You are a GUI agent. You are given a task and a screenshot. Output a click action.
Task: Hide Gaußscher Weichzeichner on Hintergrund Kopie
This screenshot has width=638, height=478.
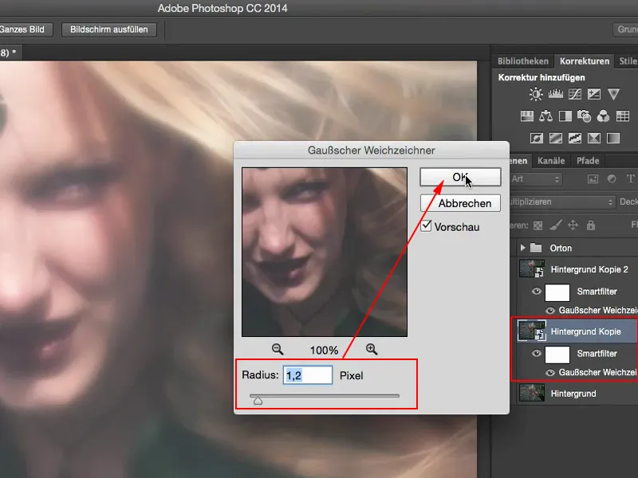pyautogui.click(x=550, y=373)
